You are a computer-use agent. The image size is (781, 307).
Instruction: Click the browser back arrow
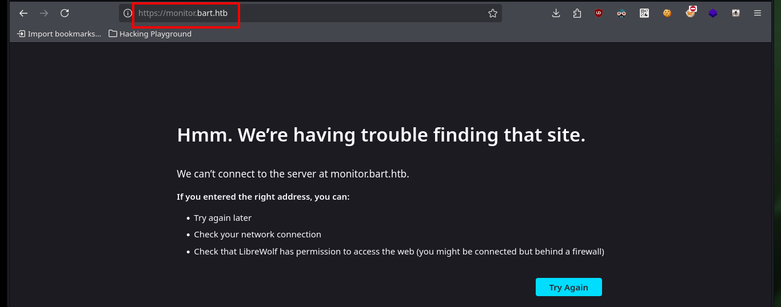(23, 13)
